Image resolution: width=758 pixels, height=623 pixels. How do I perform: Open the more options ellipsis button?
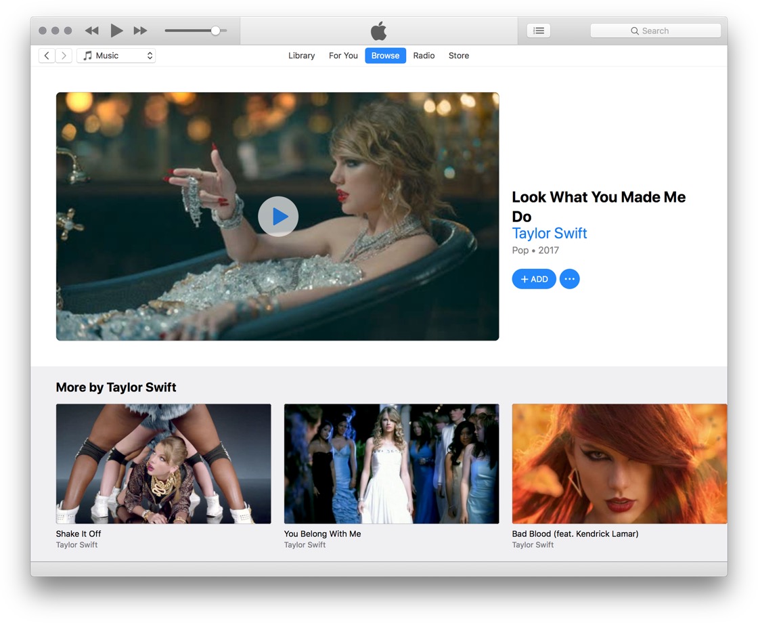[569, 279]
